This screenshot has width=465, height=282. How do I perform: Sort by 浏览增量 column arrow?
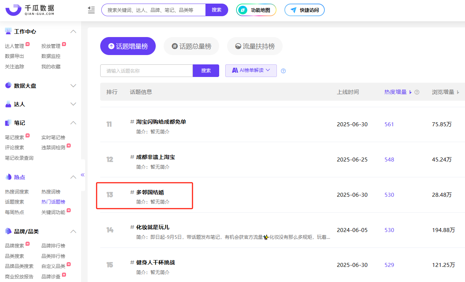coord(458,92)
